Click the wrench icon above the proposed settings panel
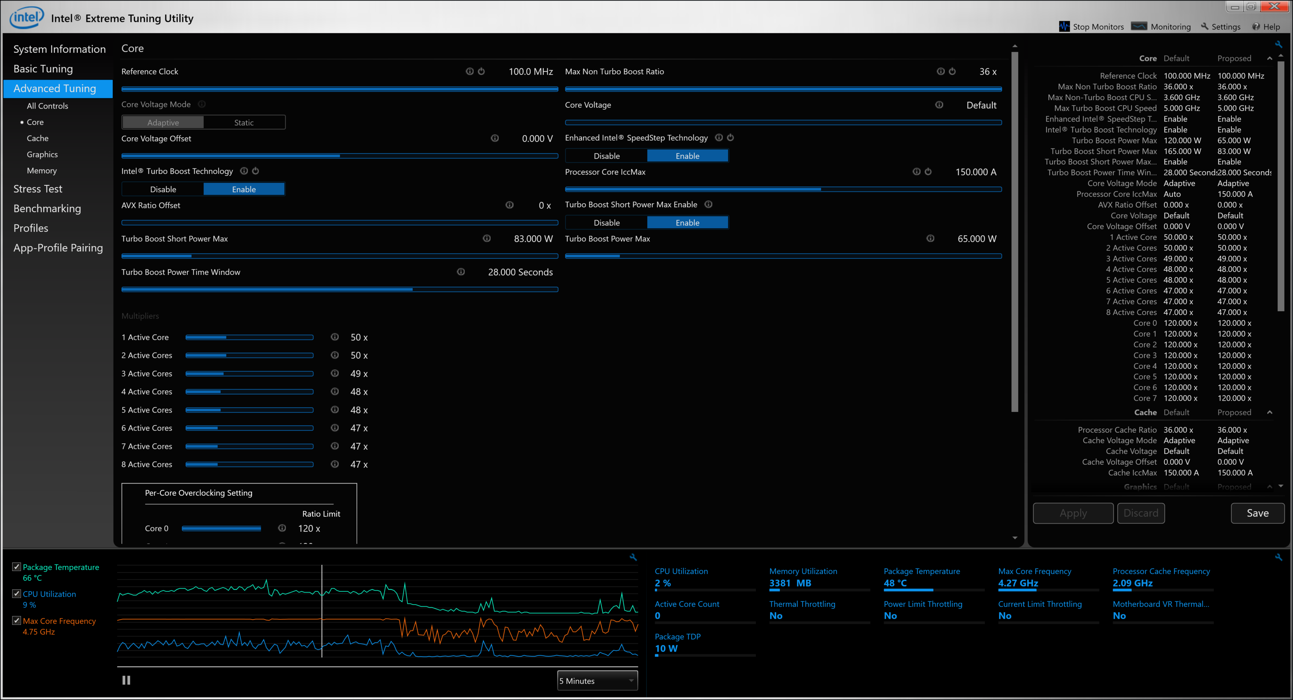This screenshot has width=1293, height=700. click(1279, 44)
